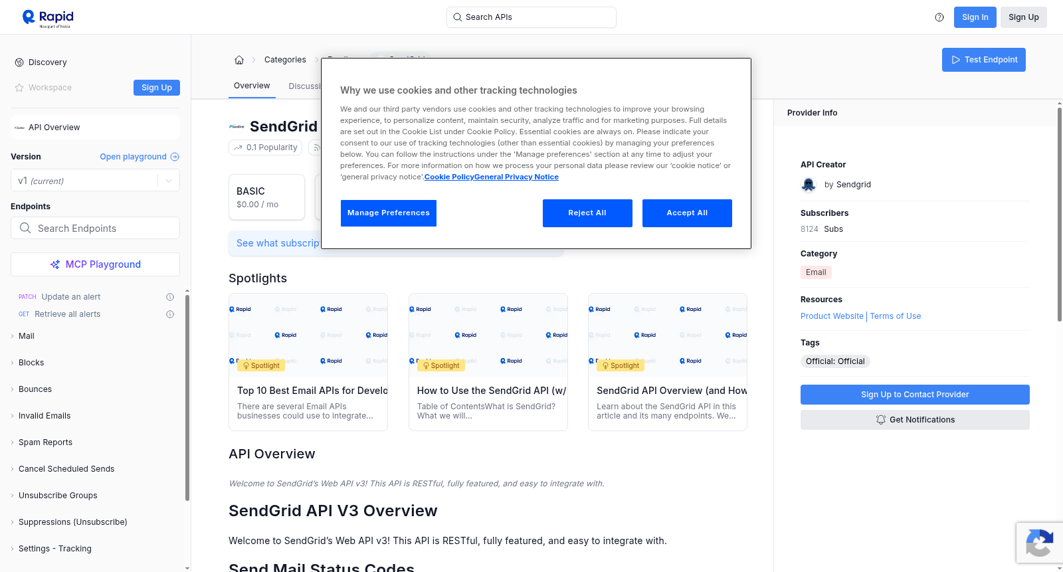
Task: Click Sign In in the header
Action: coord(975,17)
